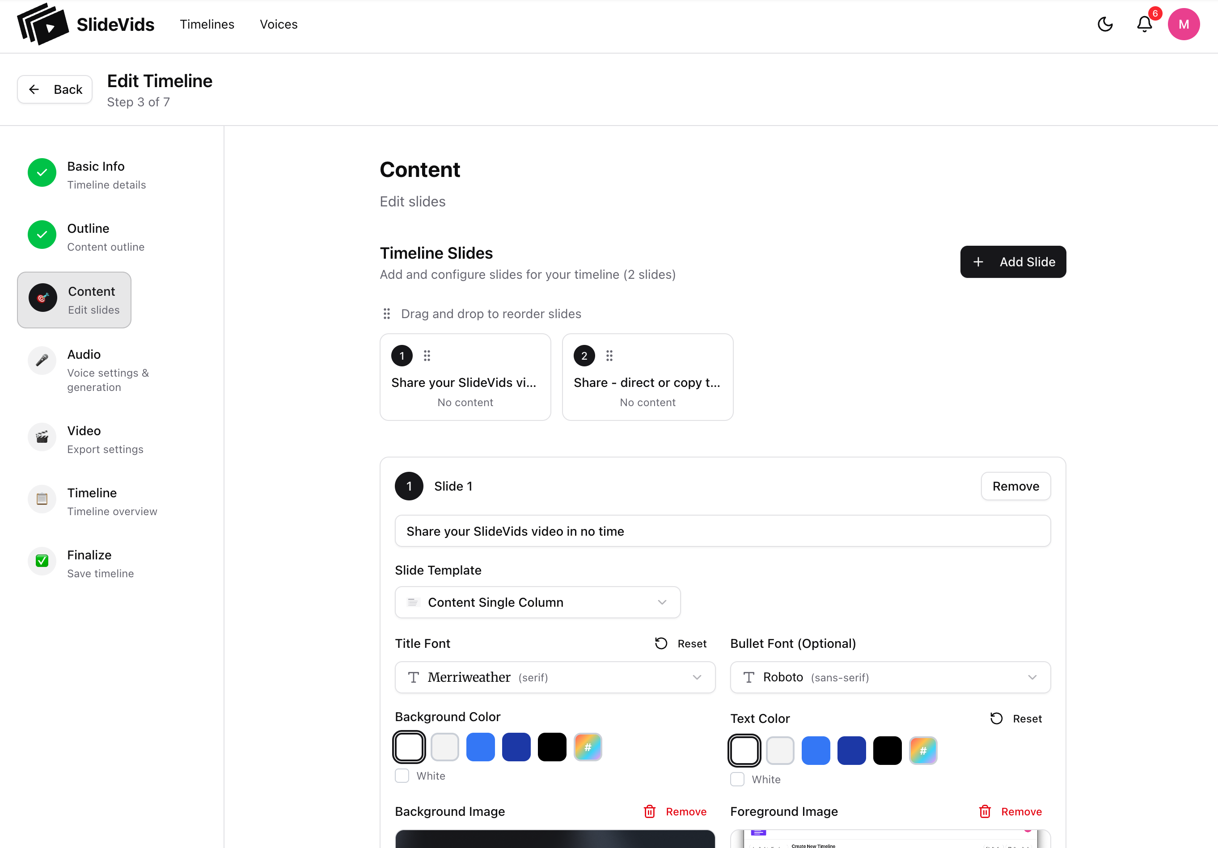Click the Slide 1 title input field
Image resolution: width=1218 pixels, height=848 pixels.
pyautogui.click(x=722, y=531)
